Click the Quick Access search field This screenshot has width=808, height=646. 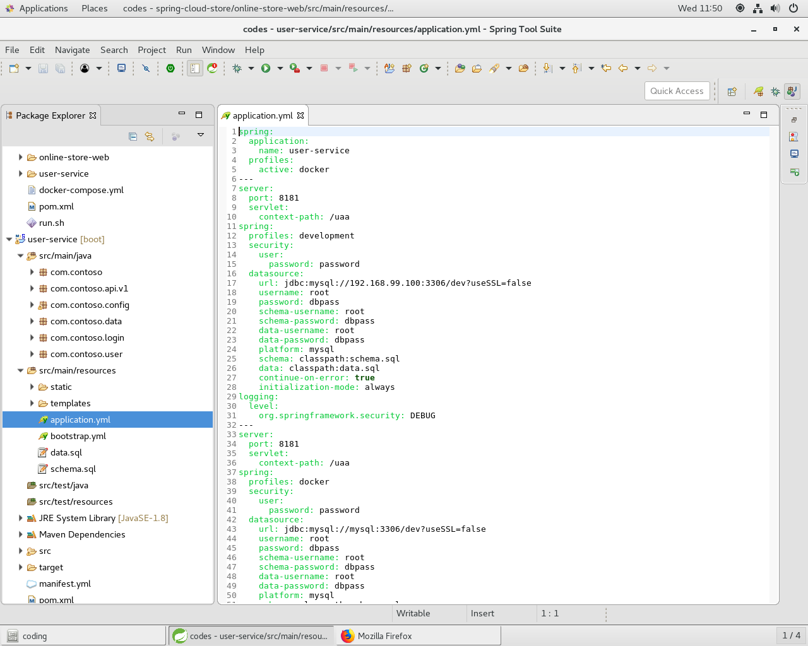coord(677,91)
